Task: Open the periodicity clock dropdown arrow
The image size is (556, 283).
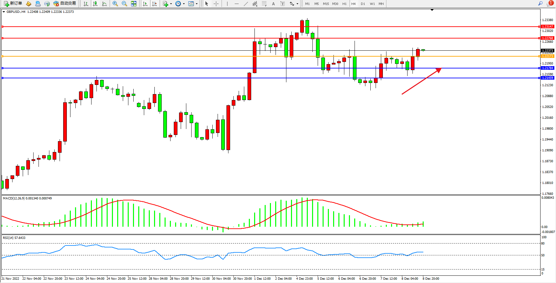Action: pos(184,4)
